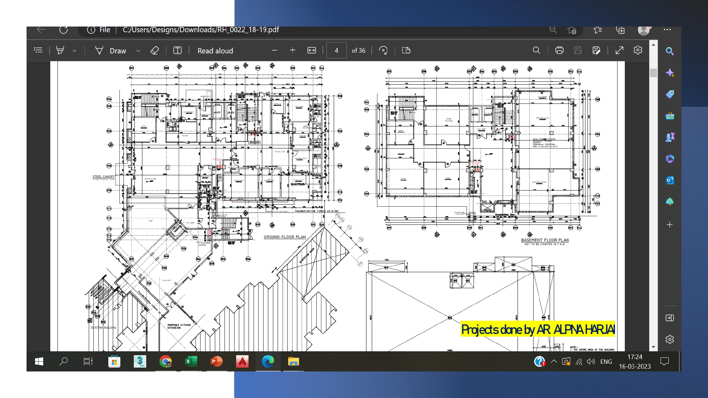Search within the PDF document
Viewport: 708px width, 398px height.
pos(536,50)
